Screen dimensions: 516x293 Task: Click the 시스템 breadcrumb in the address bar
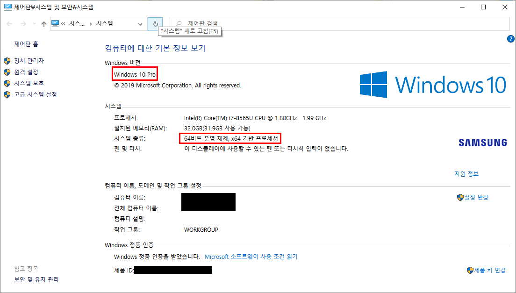[x=105, y=23]
